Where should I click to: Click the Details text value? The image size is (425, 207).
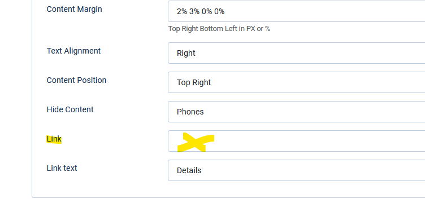(x=189, y=170)
